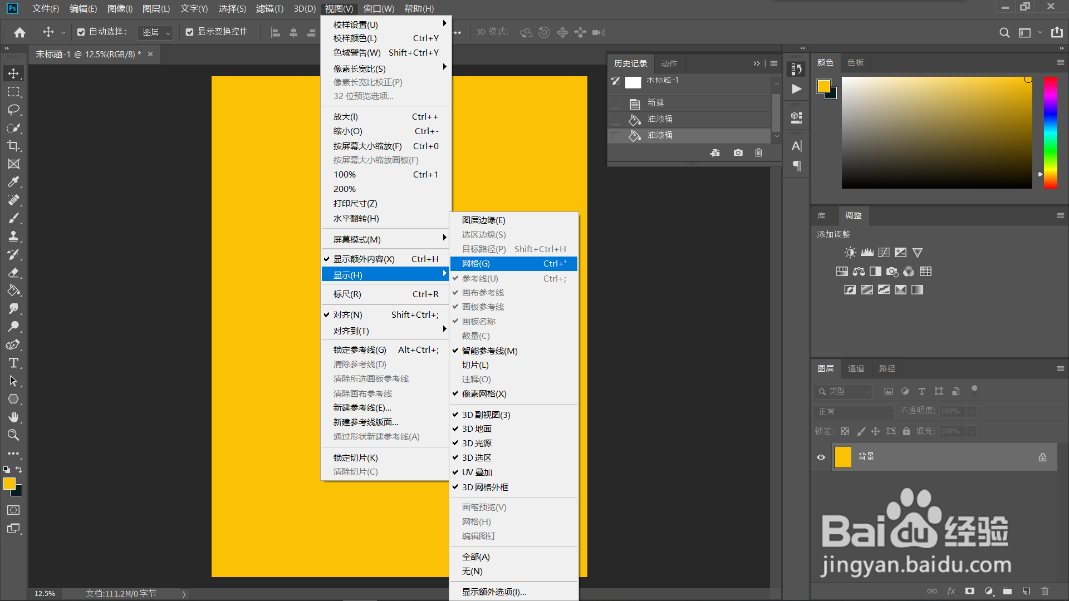Select the Lasso tool
The image size is (1069, 601).
coord(13,110)
